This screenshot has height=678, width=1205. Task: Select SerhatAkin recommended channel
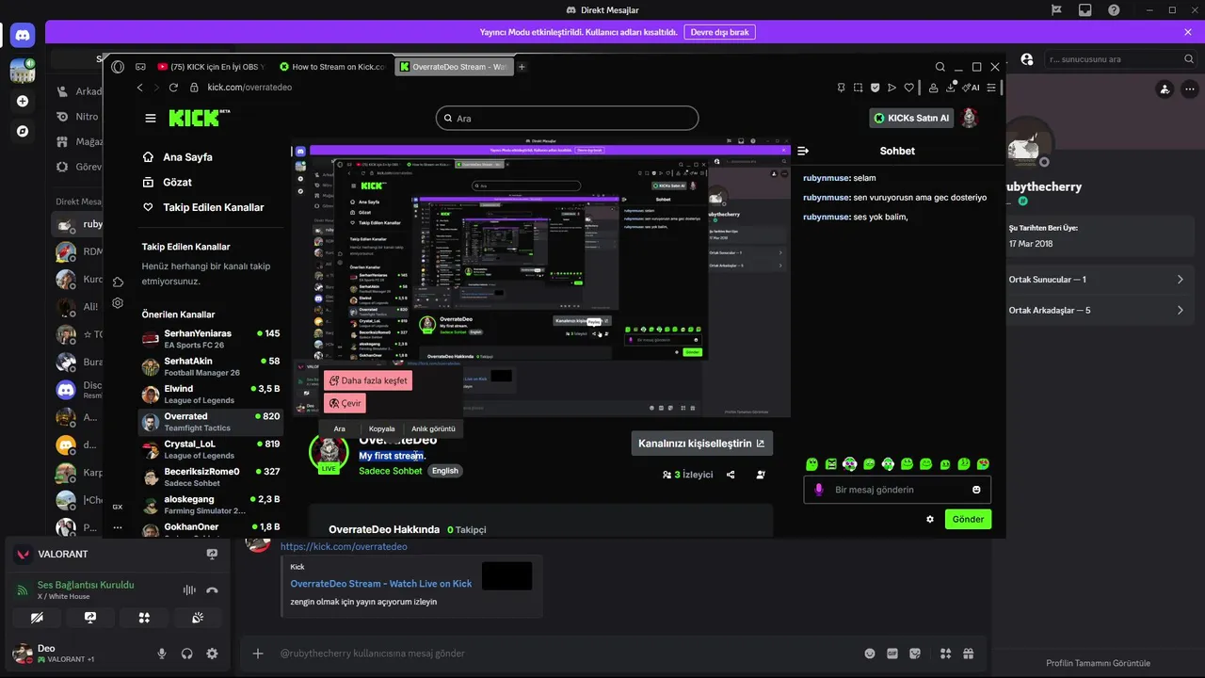(210, 366)
